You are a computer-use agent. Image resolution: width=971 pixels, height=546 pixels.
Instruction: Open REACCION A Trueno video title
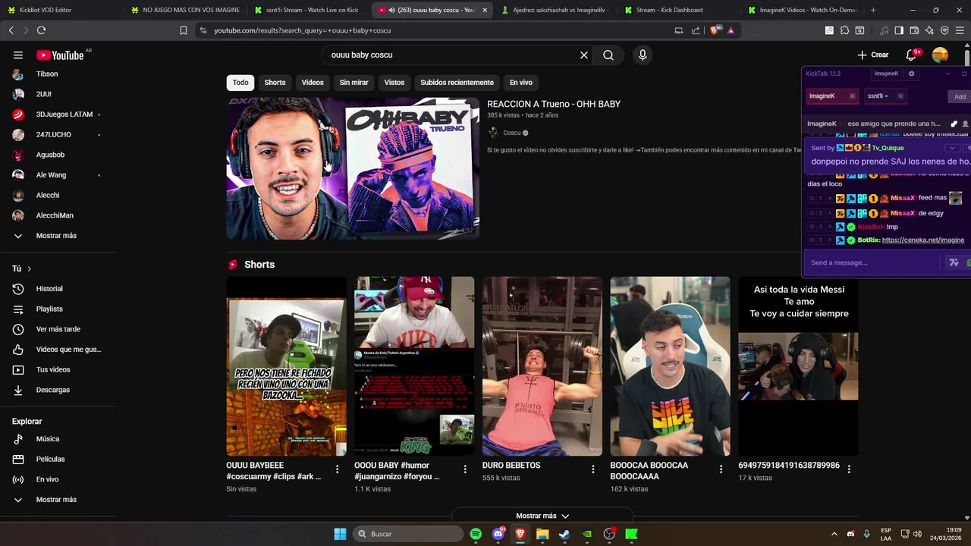coord(554,104)
